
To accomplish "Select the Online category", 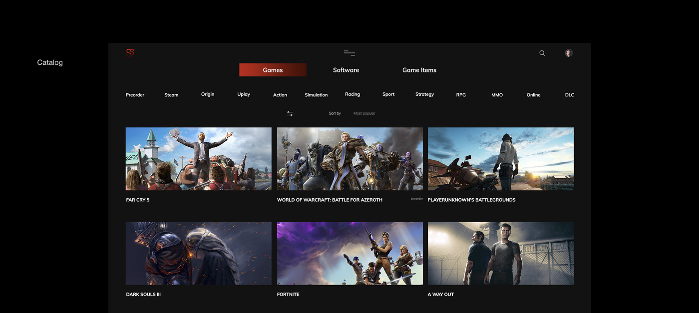I will [x=533, y=95].
